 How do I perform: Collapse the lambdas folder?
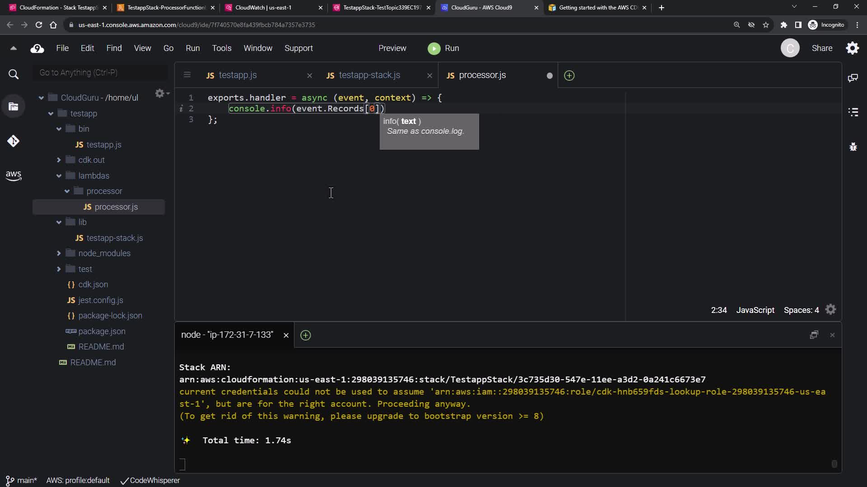(59, 176)
